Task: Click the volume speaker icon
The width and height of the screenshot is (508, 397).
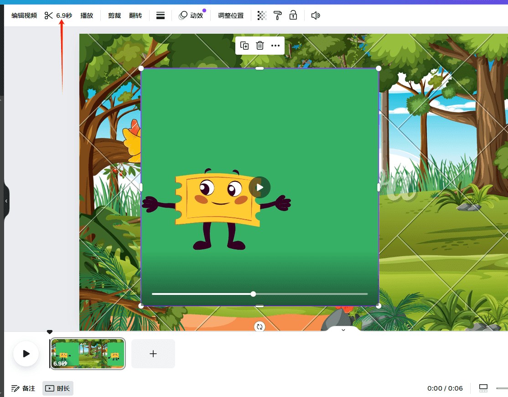Action: point(315,15)
